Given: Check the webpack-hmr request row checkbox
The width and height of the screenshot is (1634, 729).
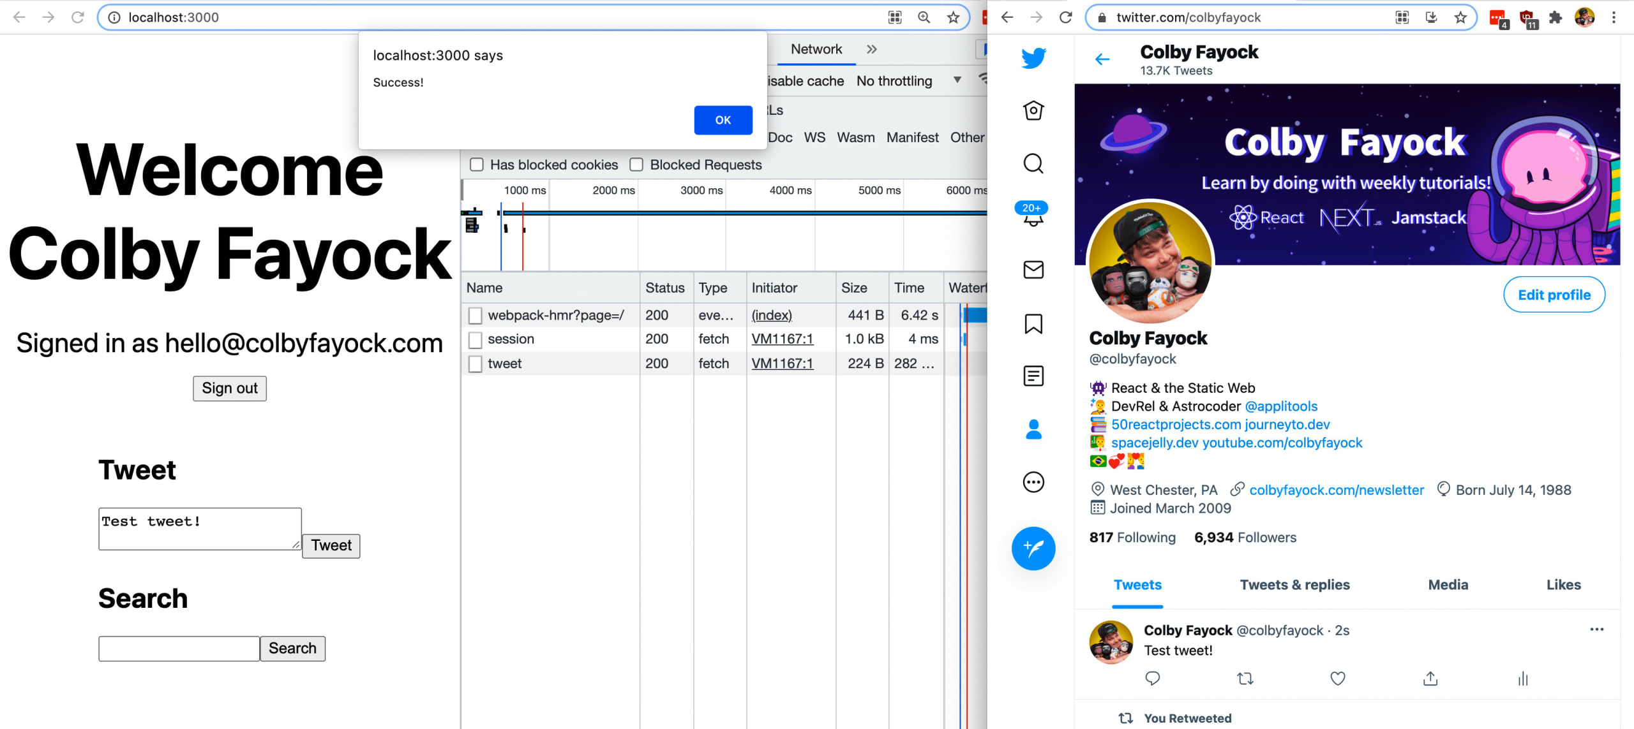Looking at the screenshot, I should click(x=476, y=315).
